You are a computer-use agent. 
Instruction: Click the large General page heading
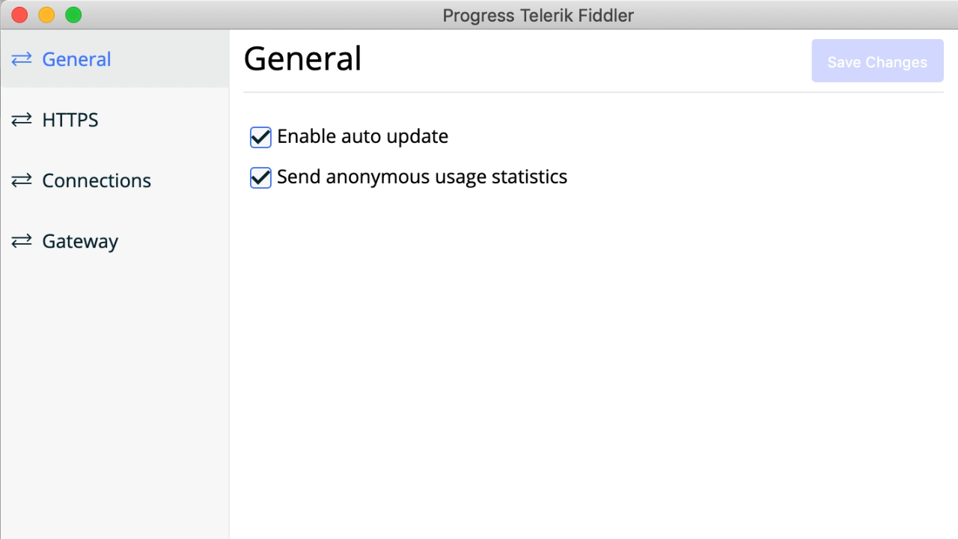302,59
